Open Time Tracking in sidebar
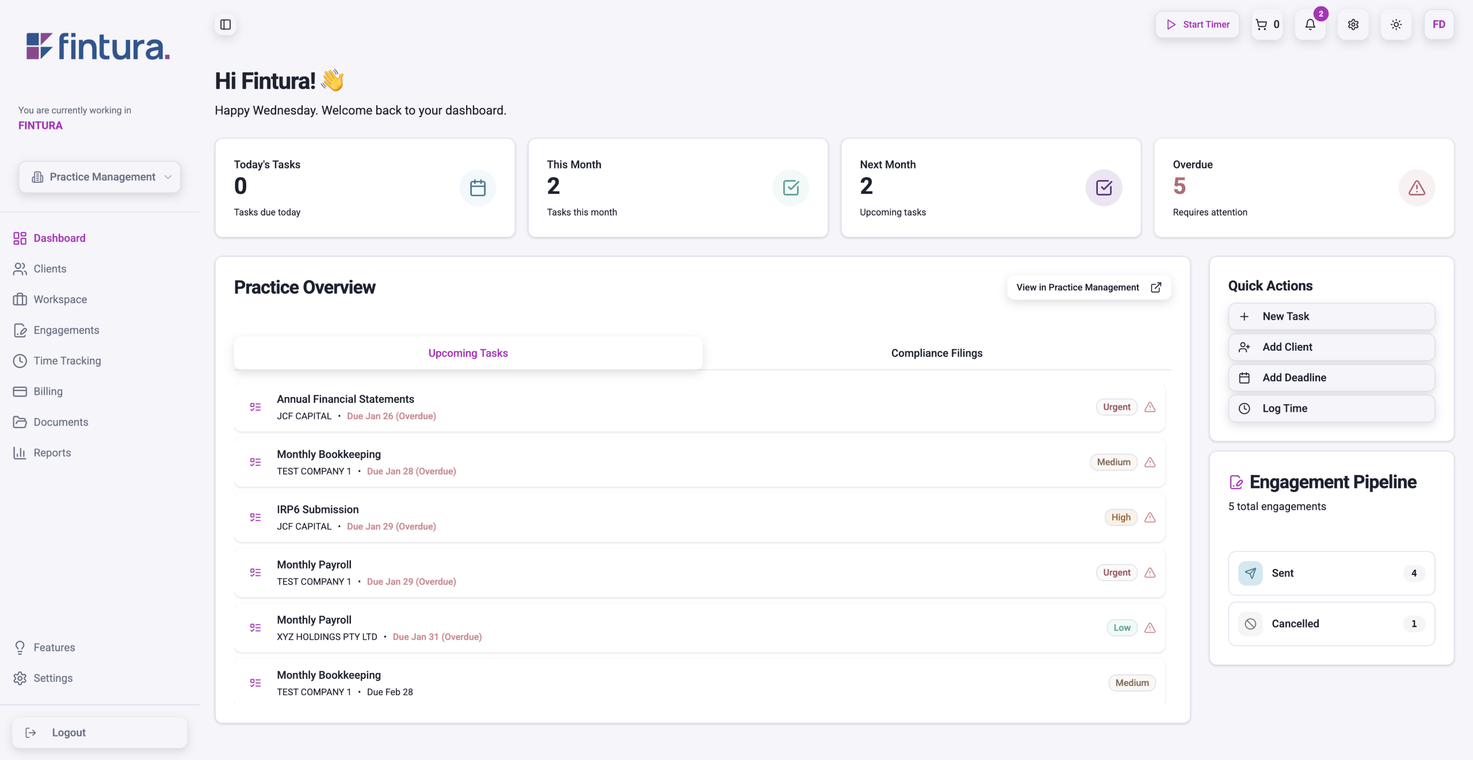 pyautogui.click(x=67, y=360)
